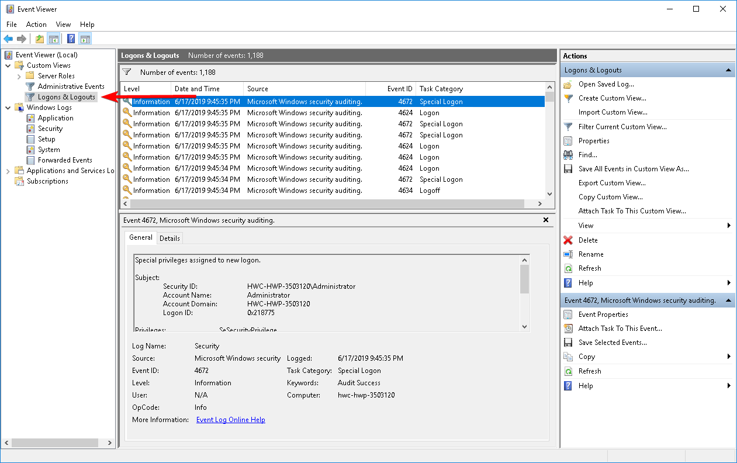Click the Open Saved Log folder icon
This screenshot has width=737, height=463.
[568, 84]
